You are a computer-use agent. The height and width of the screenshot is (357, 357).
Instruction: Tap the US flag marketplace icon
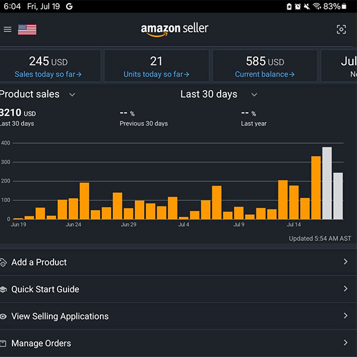click(x=27, y=29)
